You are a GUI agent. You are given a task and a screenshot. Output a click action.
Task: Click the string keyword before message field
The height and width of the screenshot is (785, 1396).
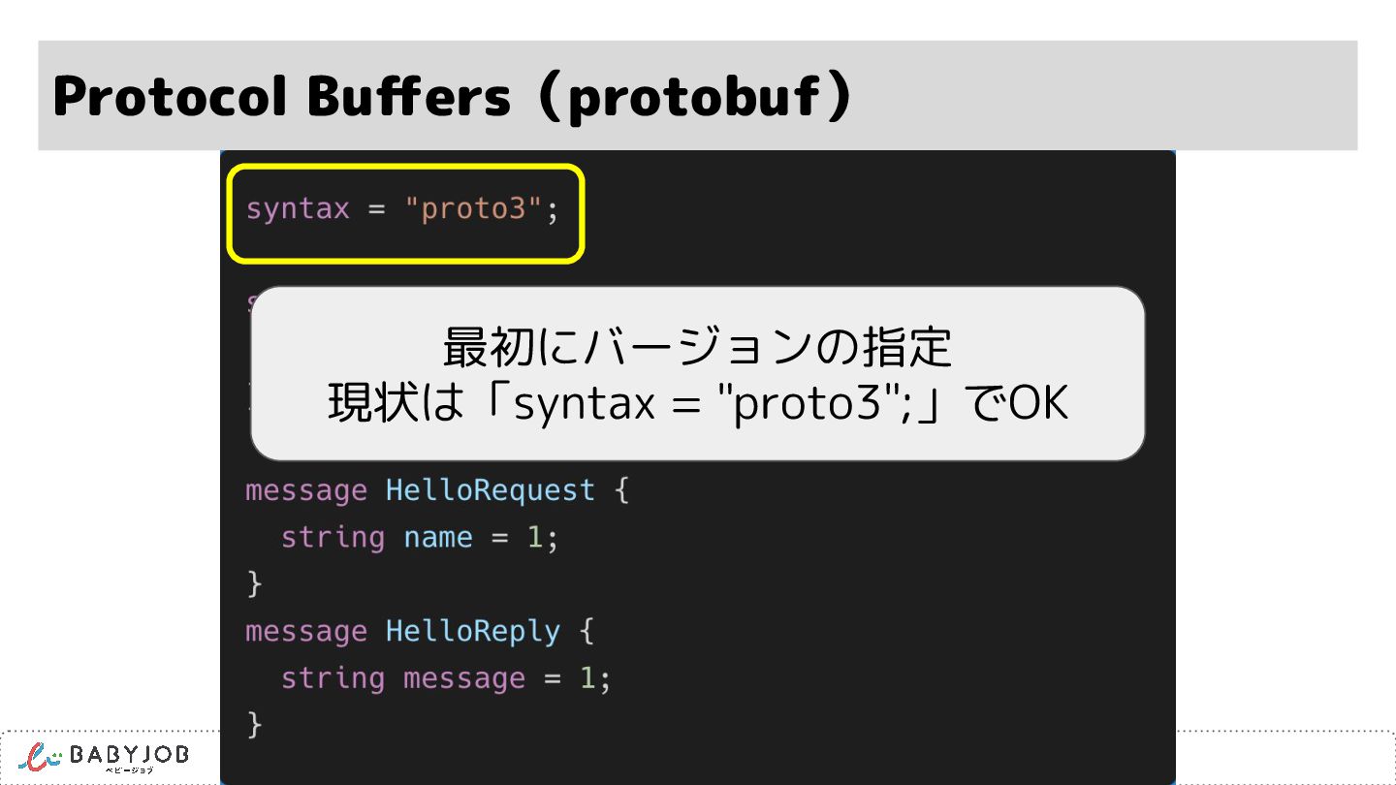click(333, 677)
